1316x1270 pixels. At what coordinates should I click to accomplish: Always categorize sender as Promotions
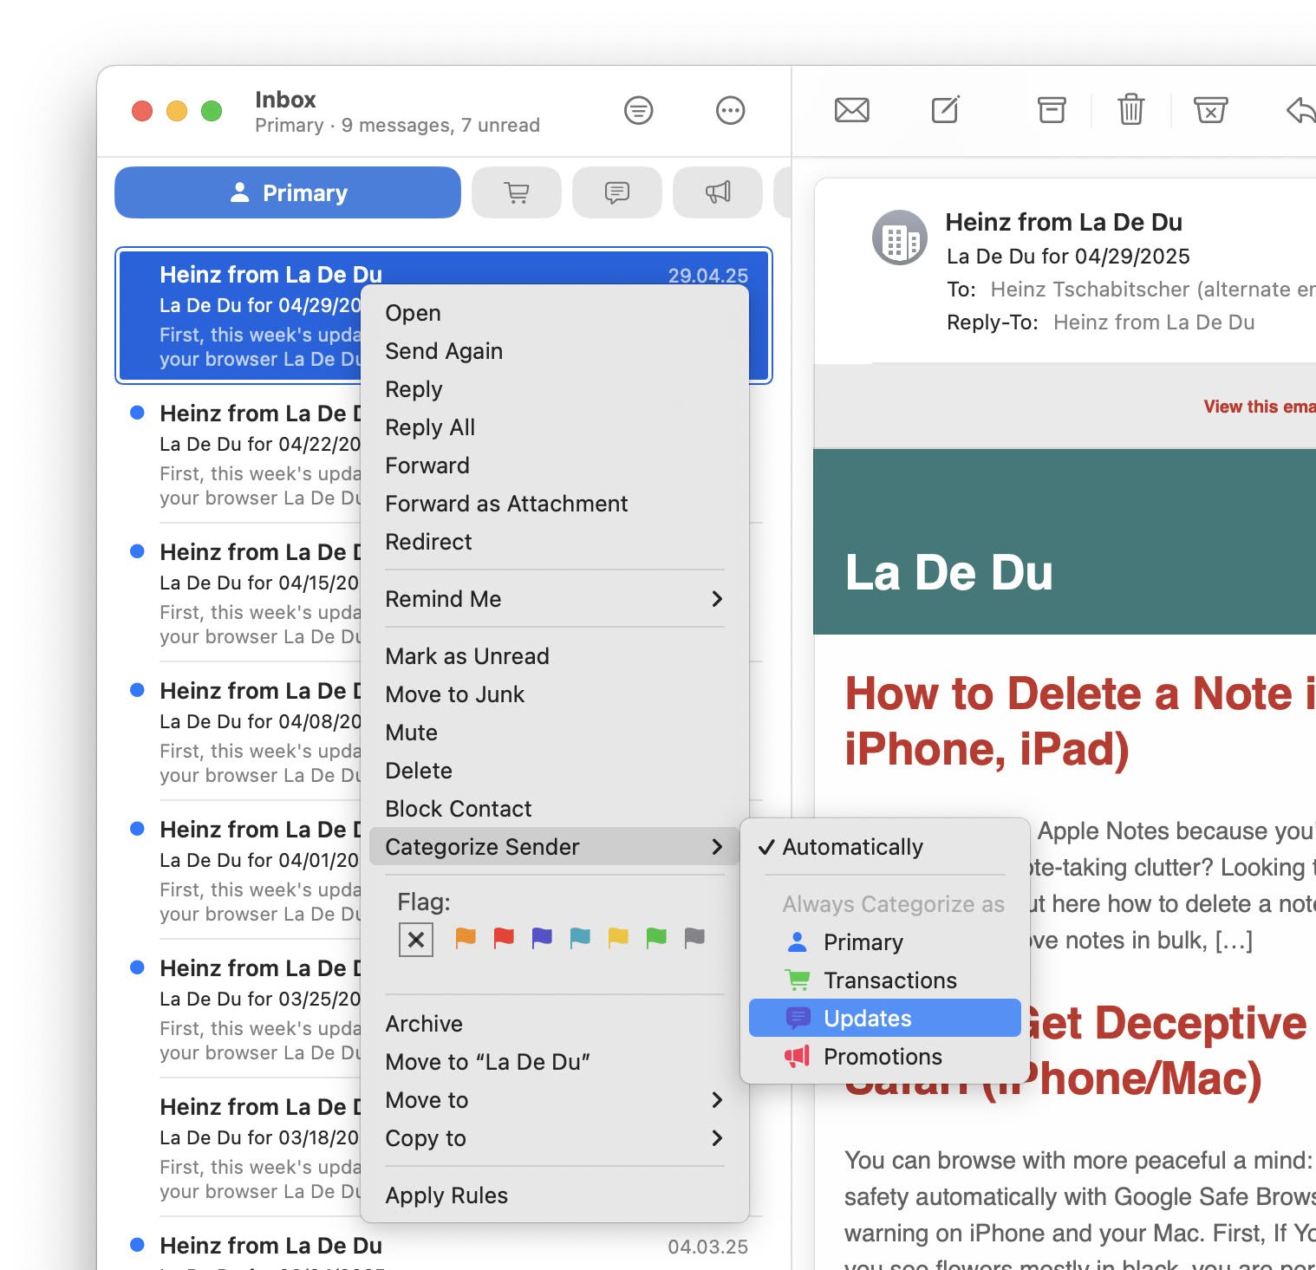[885, 1057]
